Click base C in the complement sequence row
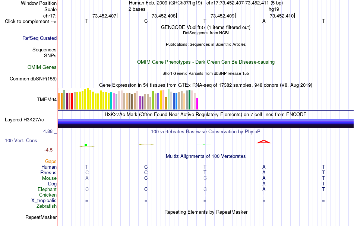This screenshot has height=226, width=354. [146, 21]
